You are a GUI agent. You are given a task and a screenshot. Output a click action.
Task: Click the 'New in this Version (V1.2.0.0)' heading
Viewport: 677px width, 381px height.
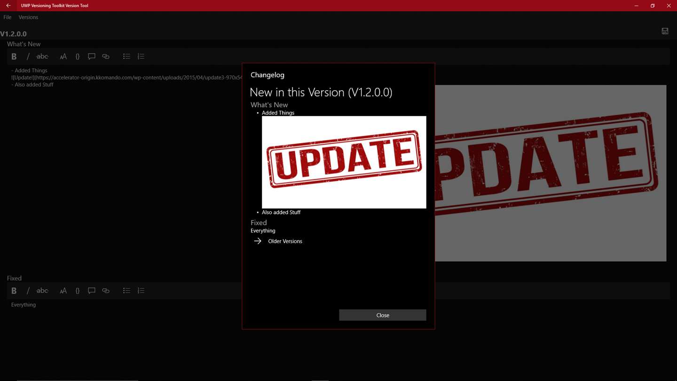[321, 92]
